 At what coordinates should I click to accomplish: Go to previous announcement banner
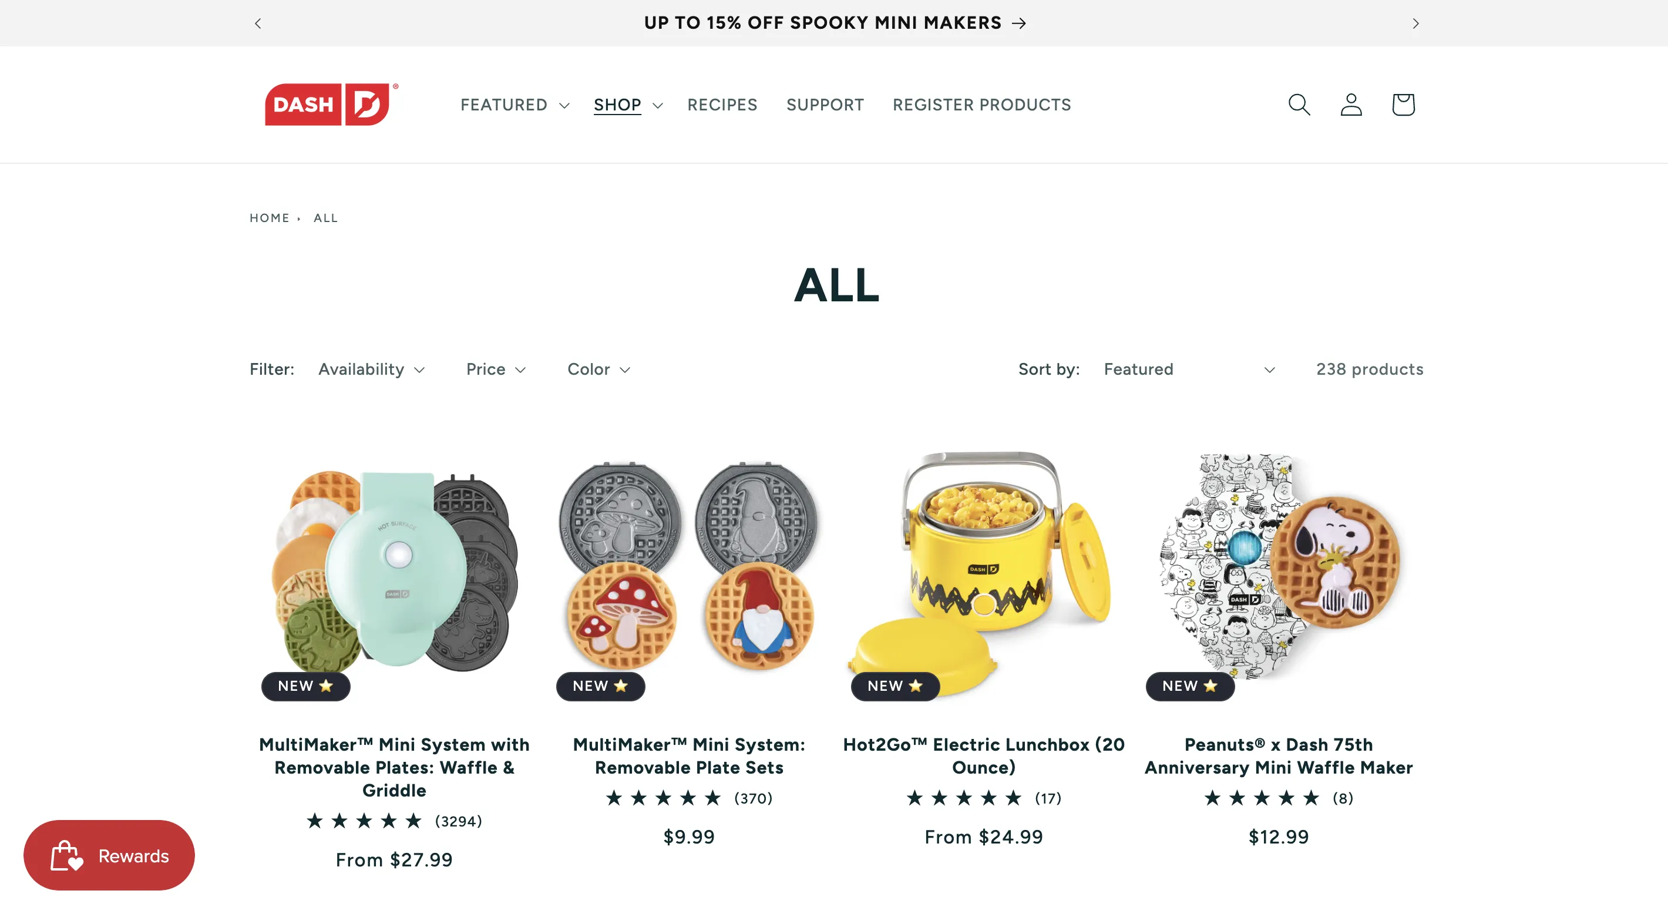pyautogui.click(x=258, y=23)
